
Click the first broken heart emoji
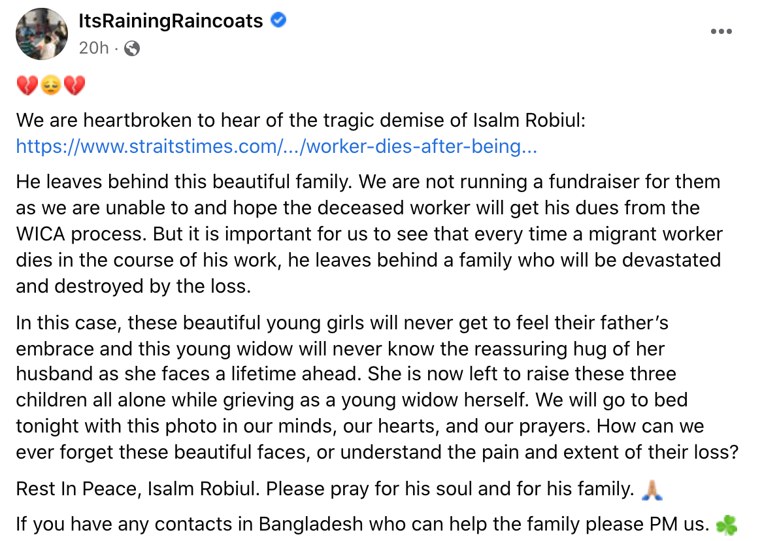click(x=26, y=86)
